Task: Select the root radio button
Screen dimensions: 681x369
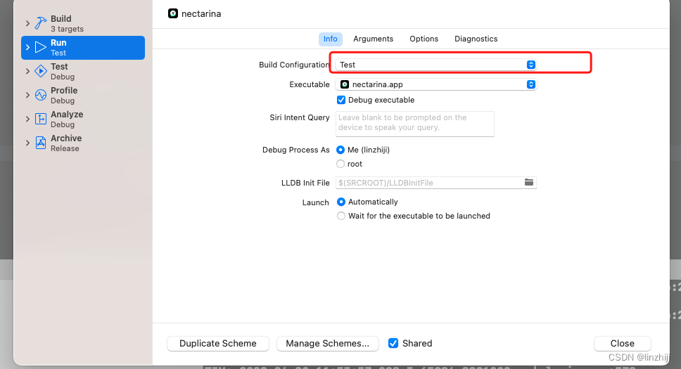Action: click(x=340, y=164)
